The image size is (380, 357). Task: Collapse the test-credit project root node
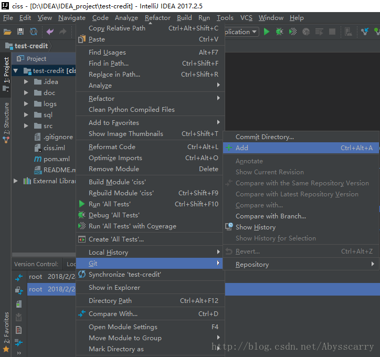click(16, 71)
